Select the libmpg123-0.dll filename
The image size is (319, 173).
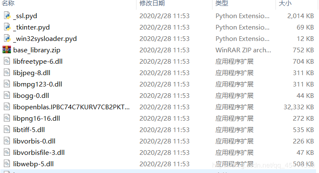pos(38,84)
